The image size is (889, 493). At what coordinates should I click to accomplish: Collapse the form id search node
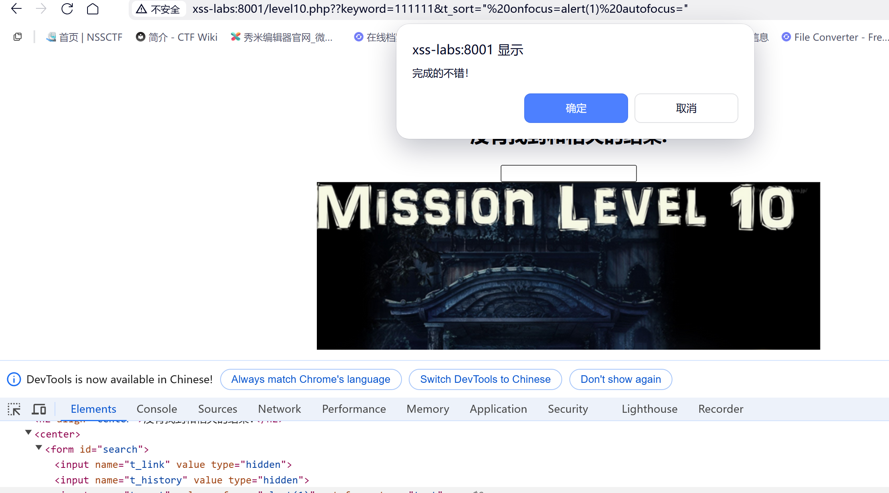point(39,447)
